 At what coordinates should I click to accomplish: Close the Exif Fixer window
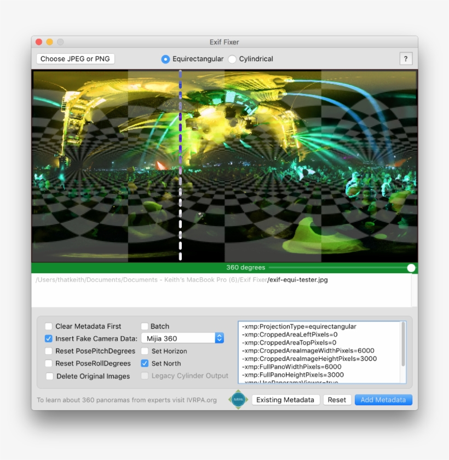tap(39, 42)
